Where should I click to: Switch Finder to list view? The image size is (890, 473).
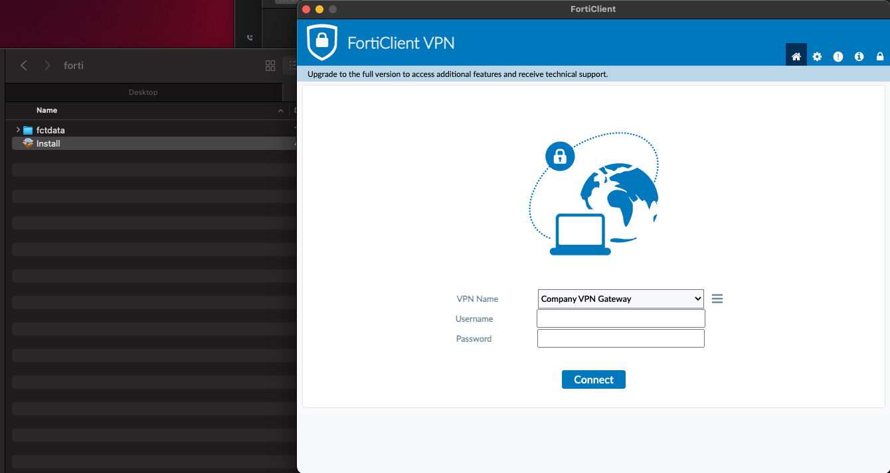point(292,65)
